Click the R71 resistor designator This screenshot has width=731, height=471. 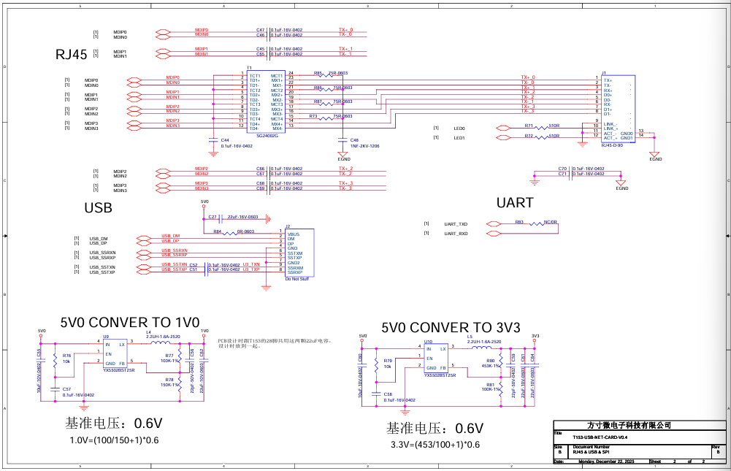529,126
